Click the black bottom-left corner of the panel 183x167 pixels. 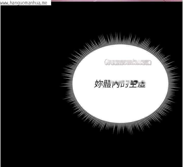tap(8, 160)
